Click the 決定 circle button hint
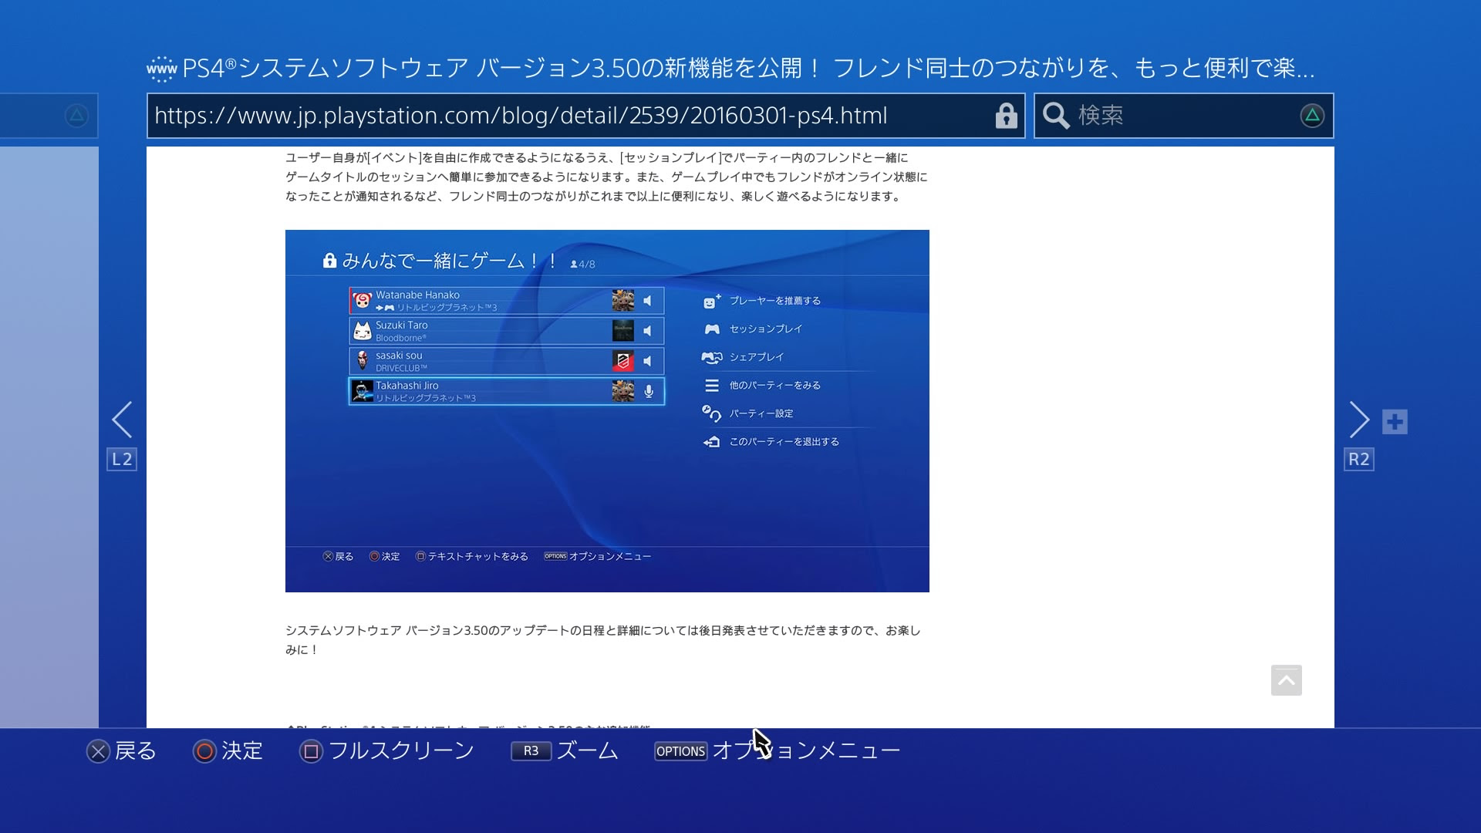 coord(228,751)
